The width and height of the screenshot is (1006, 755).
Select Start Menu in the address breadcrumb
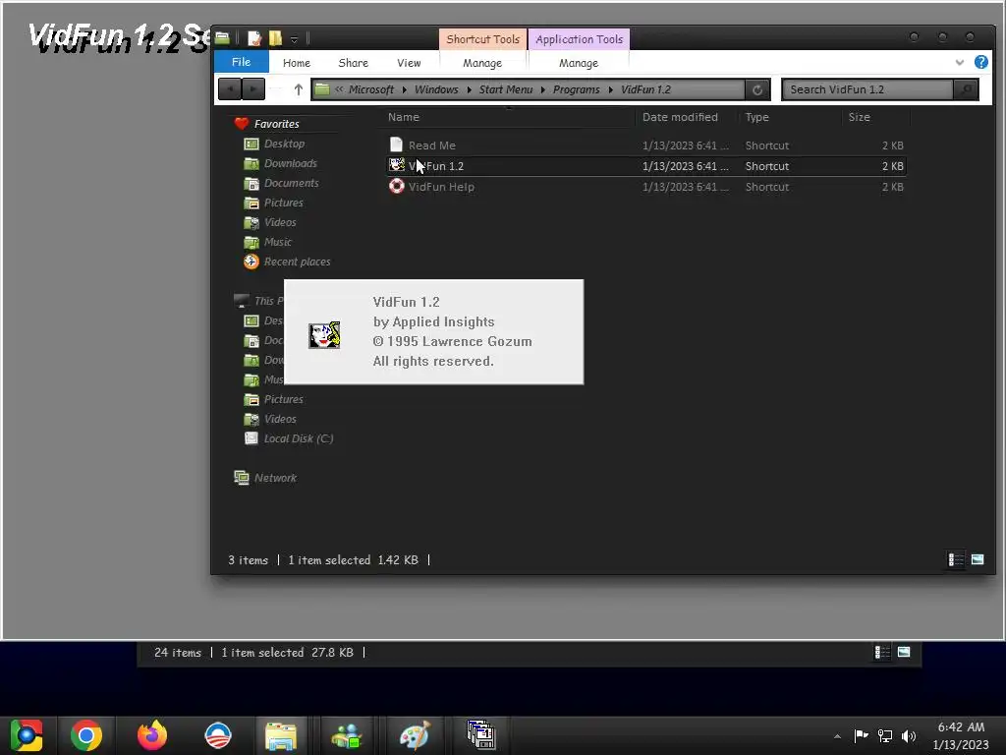click(x=506, y=89)
